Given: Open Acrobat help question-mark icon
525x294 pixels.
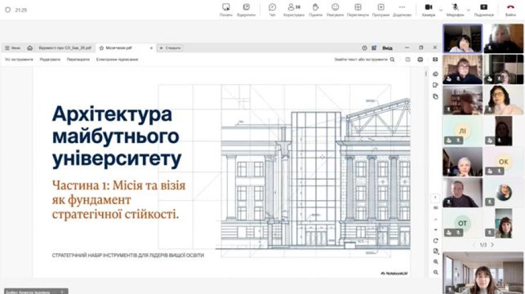Looking at the screenshot, I should point(364,48).
